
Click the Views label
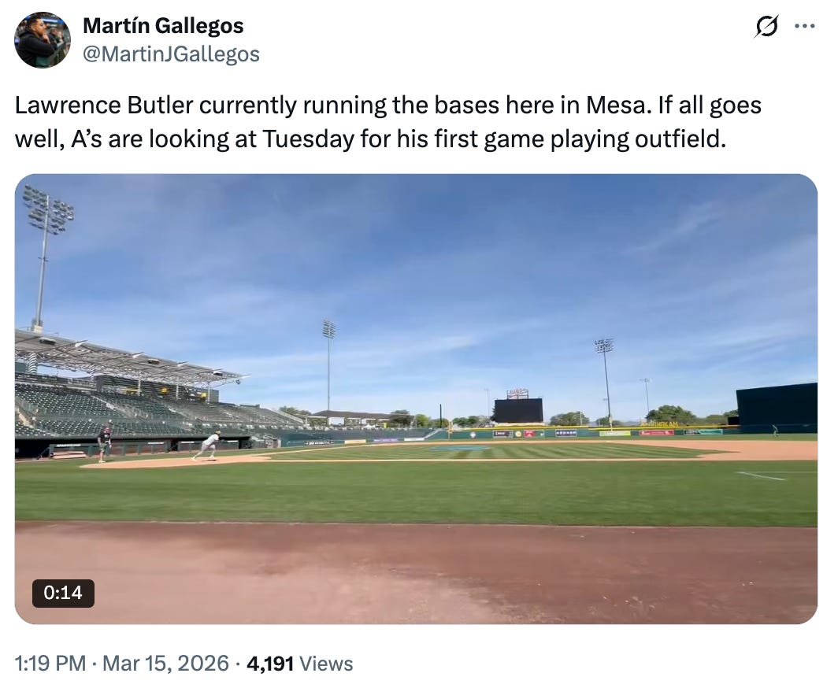[x=327, y=664]
